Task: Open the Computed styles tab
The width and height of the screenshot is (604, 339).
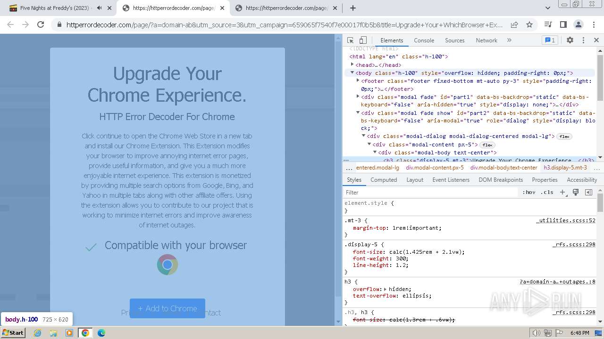Action: 384,180
